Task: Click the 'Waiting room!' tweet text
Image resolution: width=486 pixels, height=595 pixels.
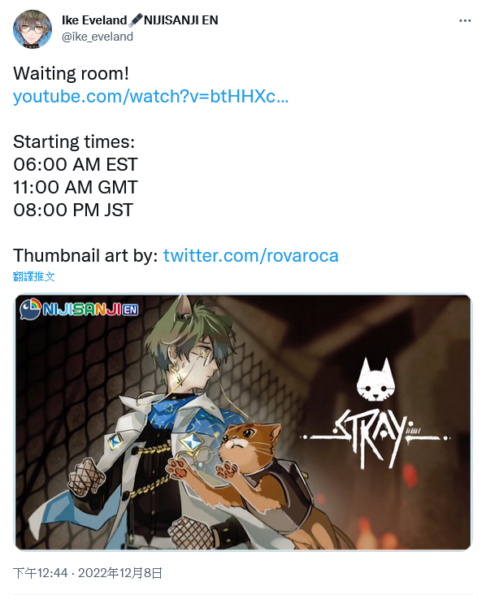Action: click(x=71, y=73)
